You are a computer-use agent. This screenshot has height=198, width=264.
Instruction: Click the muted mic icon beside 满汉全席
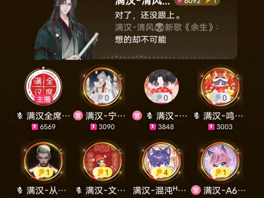[x=20, y=116]
